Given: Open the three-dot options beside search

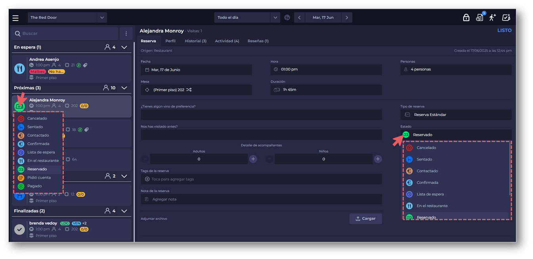Looking at the screenshot, I should click(x=126, y=34).
